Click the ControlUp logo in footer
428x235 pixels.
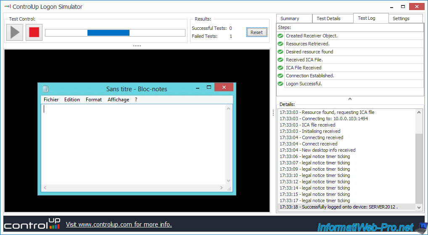pyautogui.click(x=32, y=224)
